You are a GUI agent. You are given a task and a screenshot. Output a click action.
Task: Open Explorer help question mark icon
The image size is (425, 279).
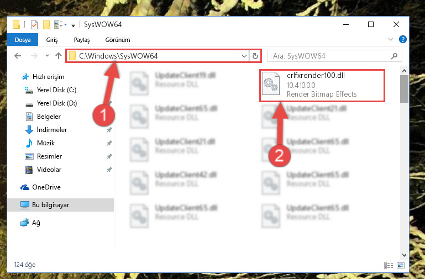tap(403, 40)
